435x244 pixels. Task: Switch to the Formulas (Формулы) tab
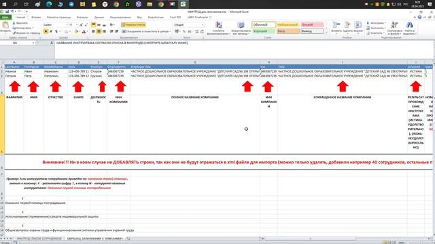point(82,17)
